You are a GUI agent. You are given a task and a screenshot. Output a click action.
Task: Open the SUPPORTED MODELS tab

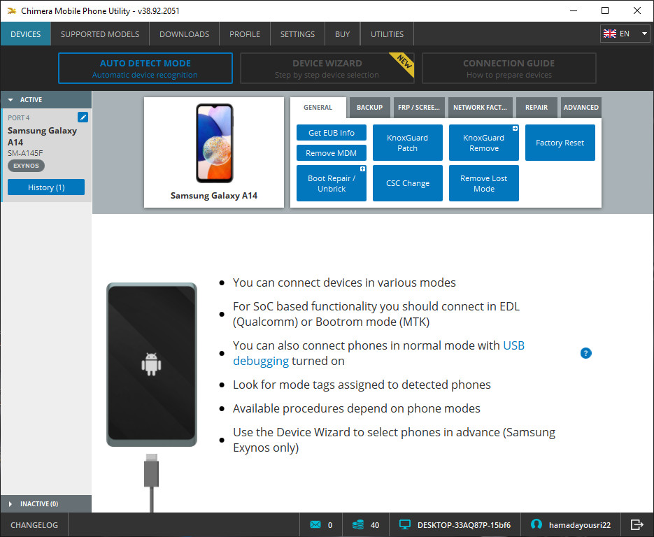[100, 34]
